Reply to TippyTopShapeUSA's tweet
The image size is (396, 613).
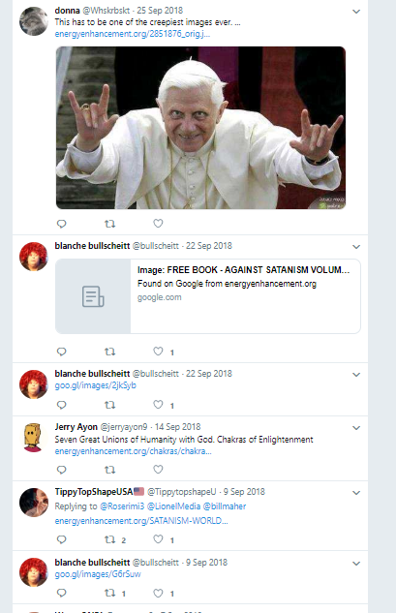(61, 539)
